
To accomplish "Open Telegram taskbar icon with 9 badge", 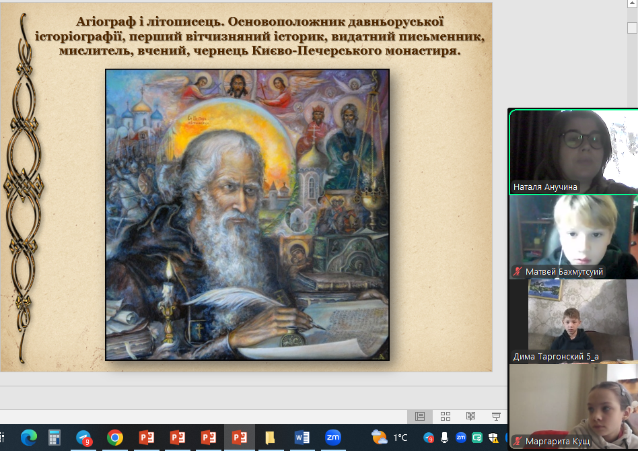I will click(x=84, y=438).
